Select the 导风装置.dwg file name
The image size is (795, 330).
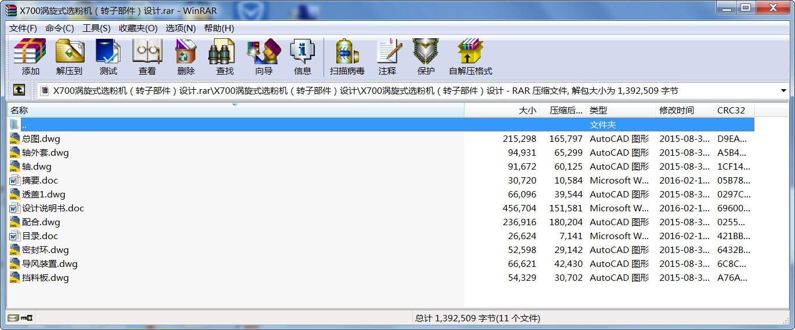click(x=50, y=264)
